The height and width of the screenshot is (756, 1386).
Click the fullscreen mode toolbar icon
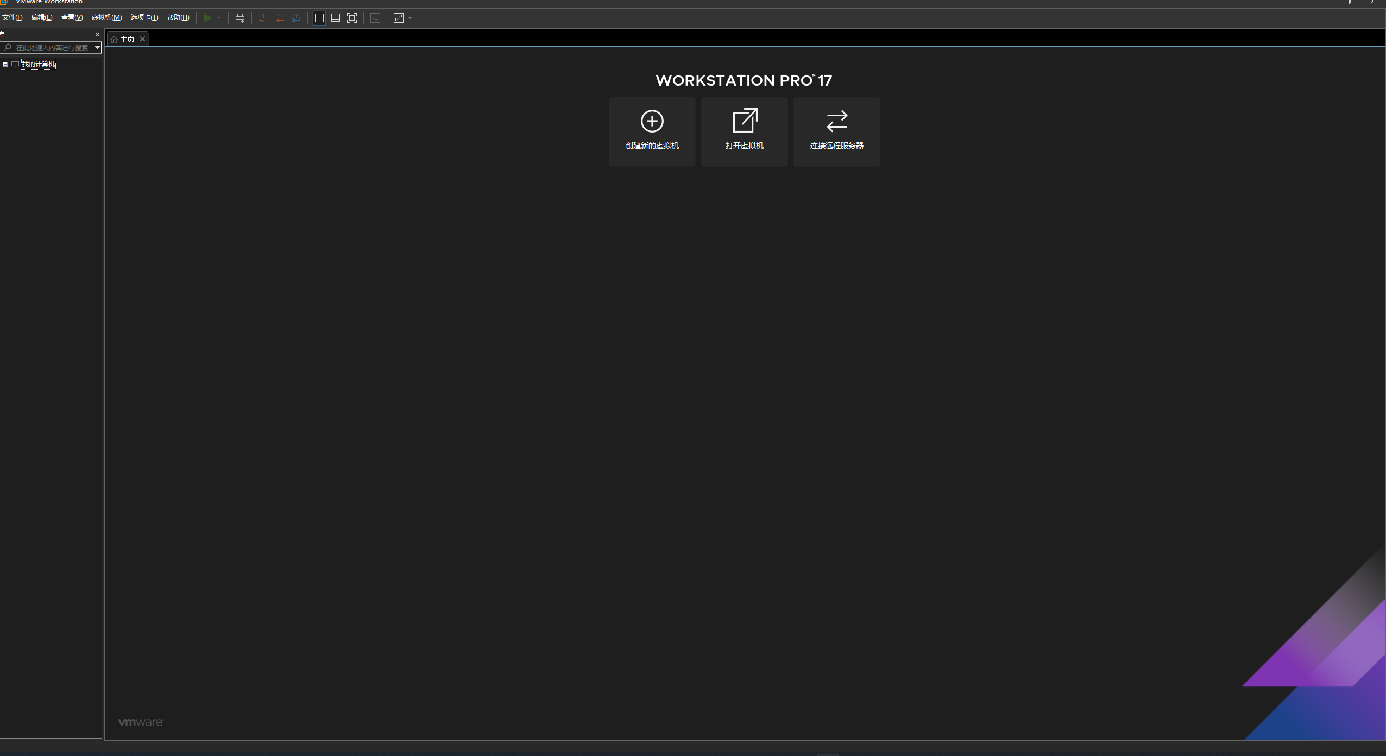[x=352, y=18]
